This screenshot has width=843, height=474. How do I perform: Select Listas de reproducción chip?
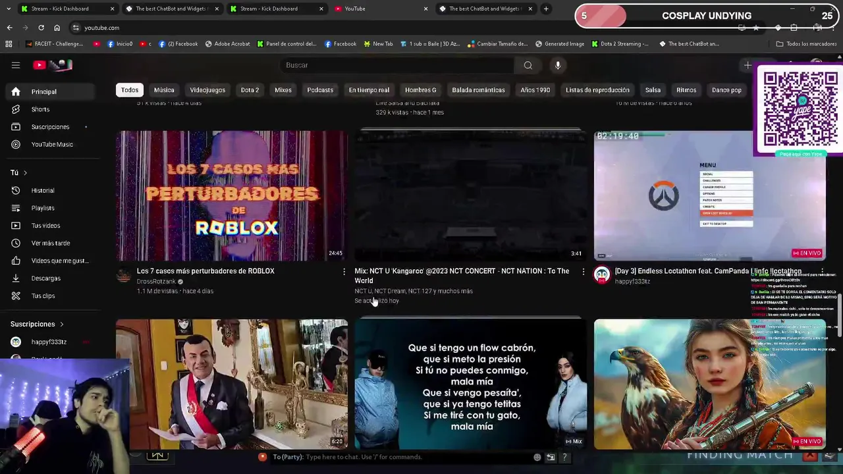click(598, 90)
